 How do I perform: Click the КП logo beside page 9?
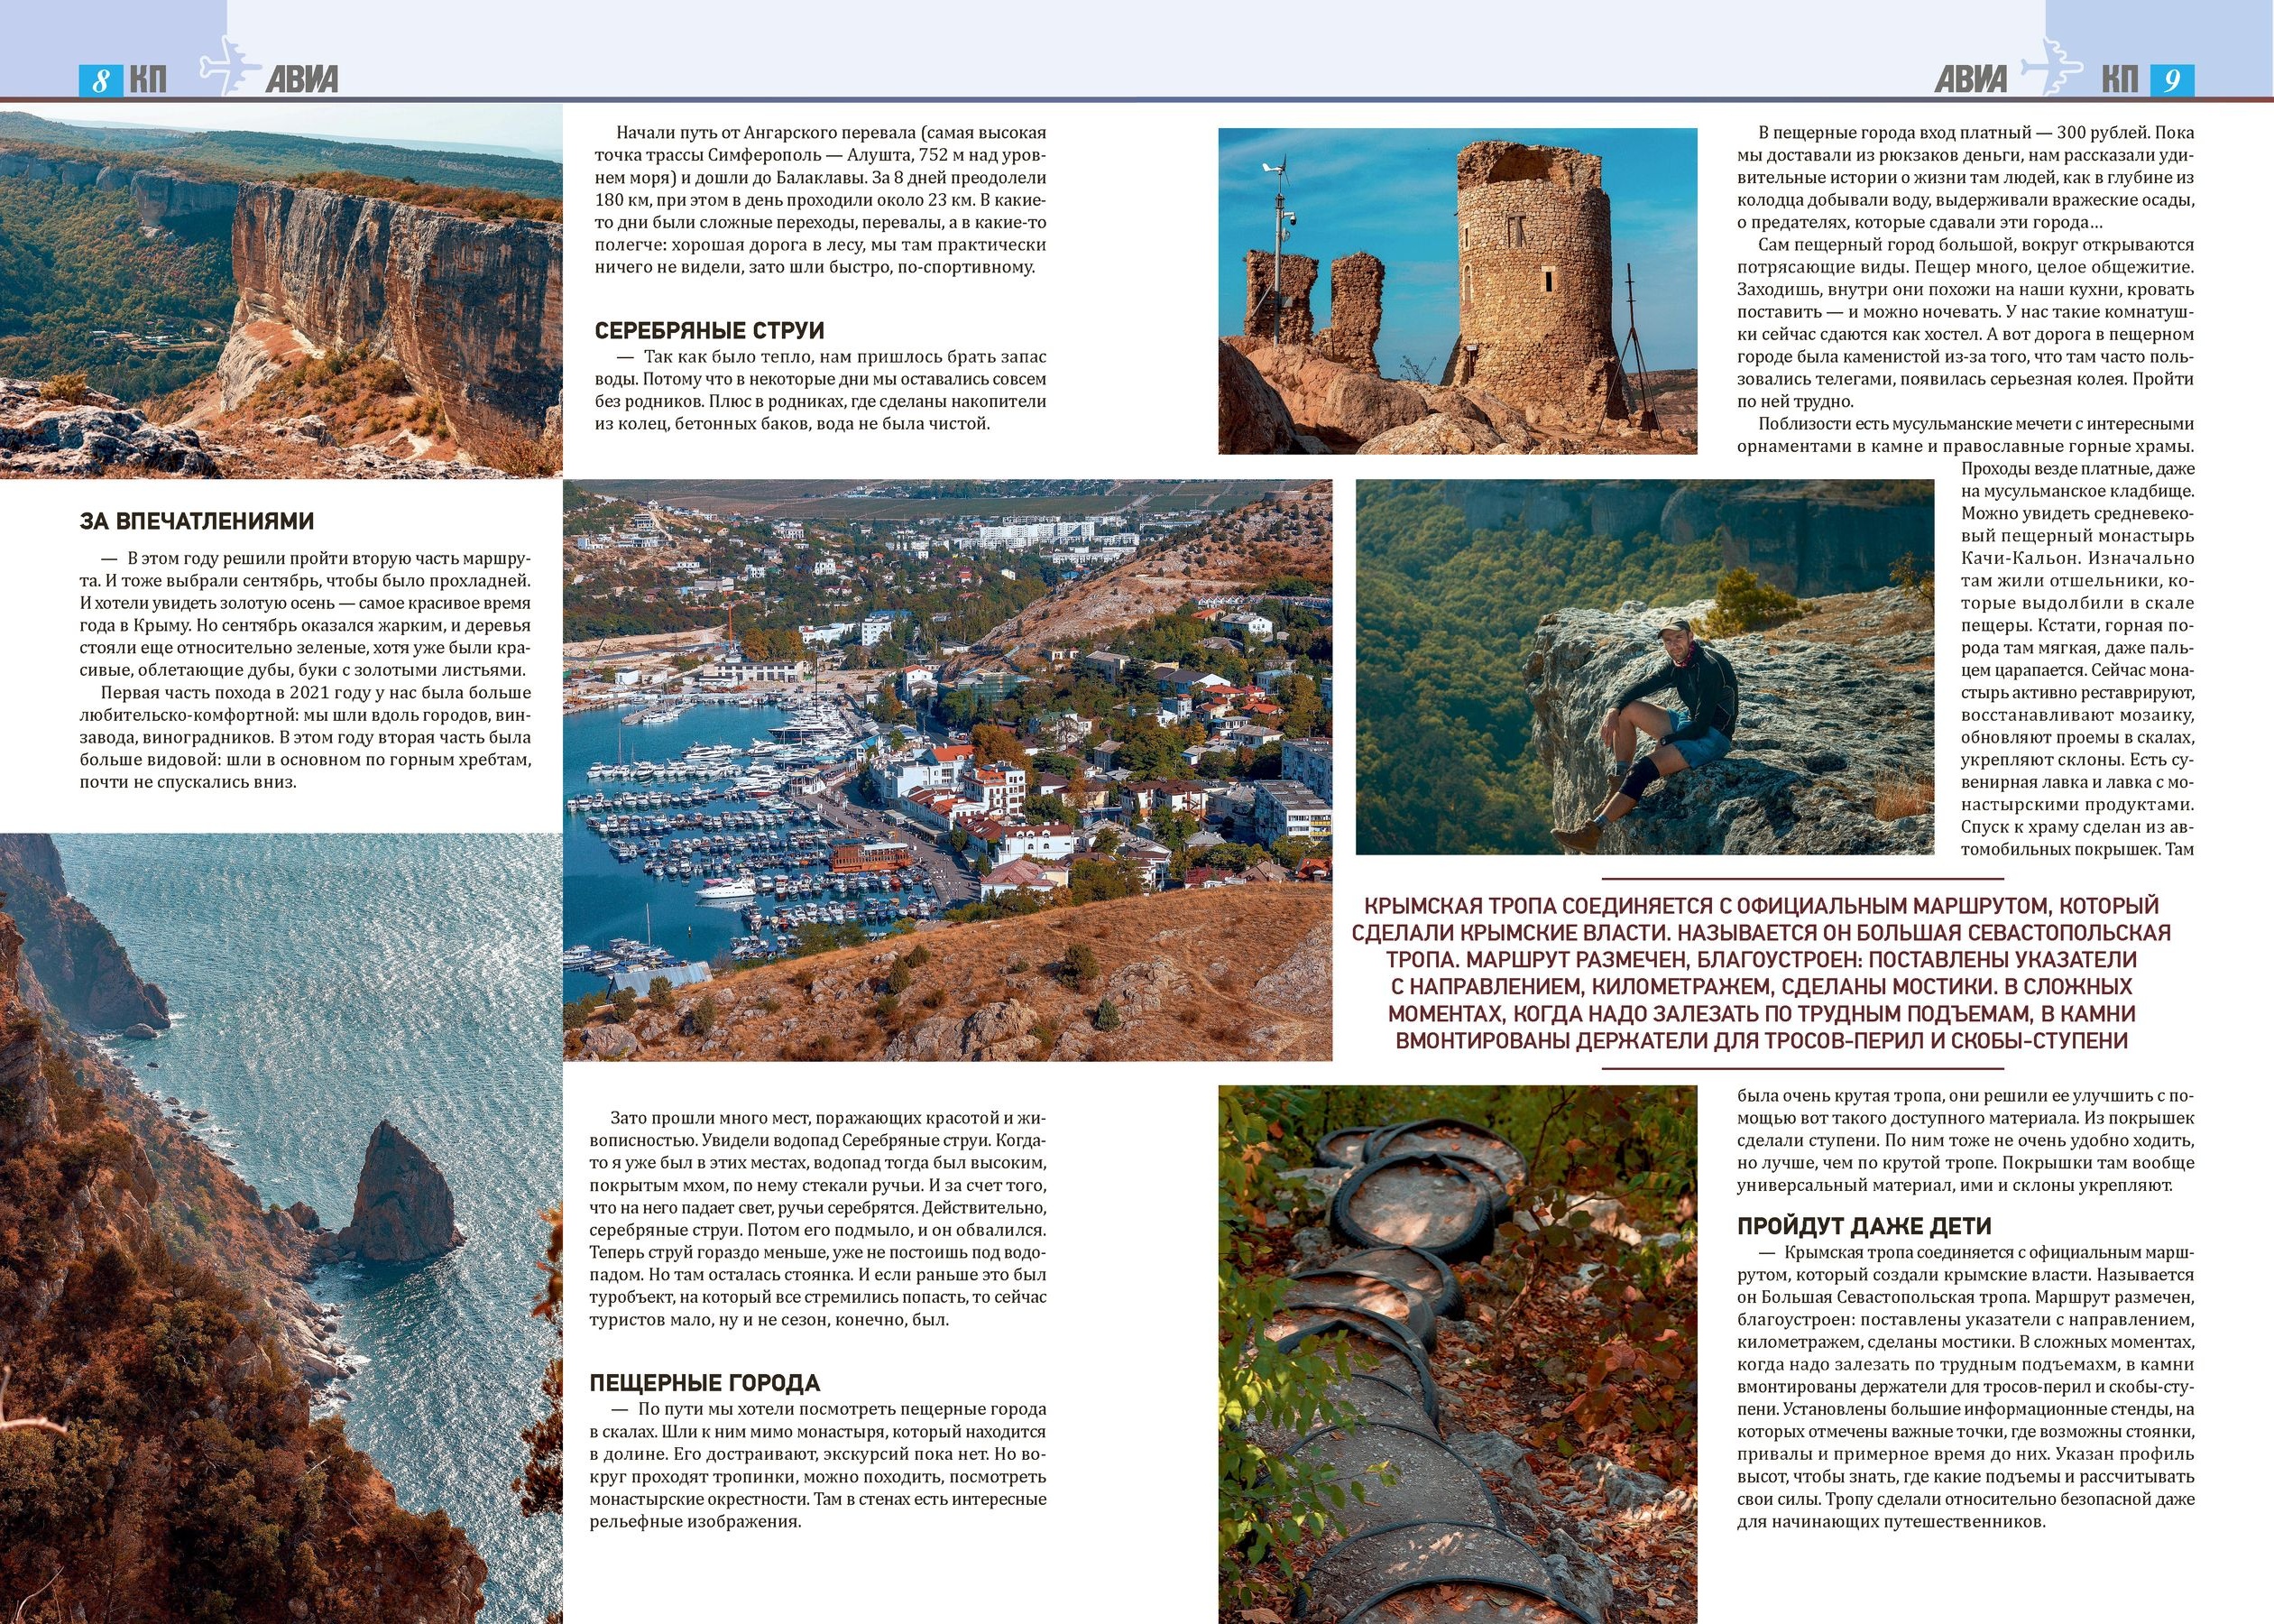pos(2118,80)
